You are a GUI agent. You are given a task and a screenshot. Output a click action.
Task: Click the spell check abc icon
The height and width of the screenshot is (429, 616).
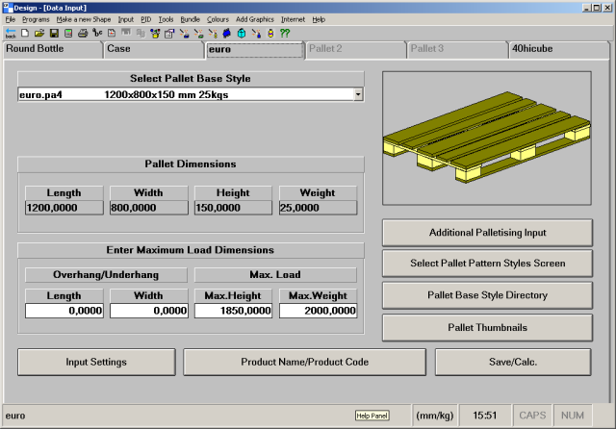coord(97,34)
